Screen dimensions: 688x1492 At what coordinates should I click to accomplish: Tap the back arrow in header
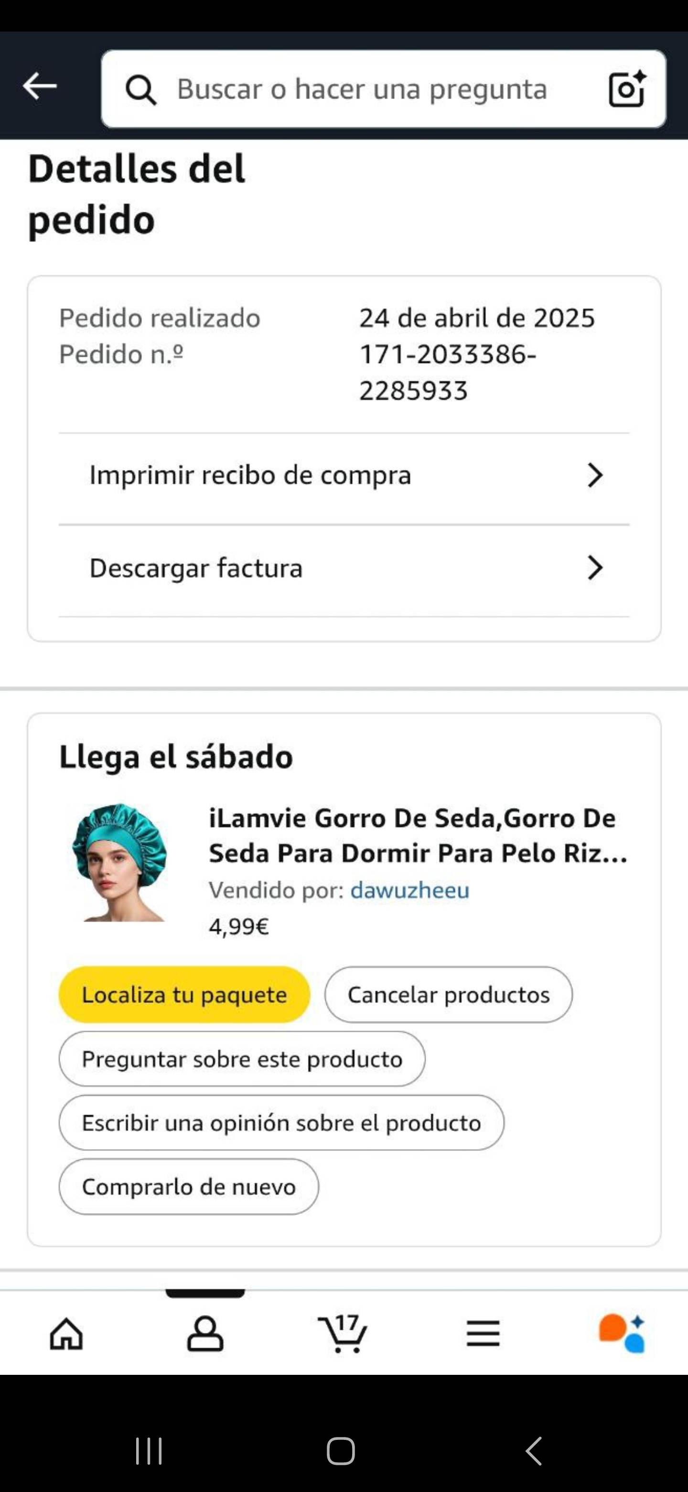coord(39,86)
